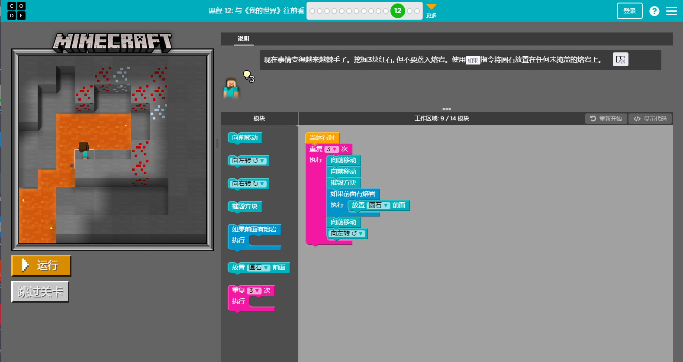The image size is (683, 362).
Task: Click the course title 课程 12 text
Action: 256,11
